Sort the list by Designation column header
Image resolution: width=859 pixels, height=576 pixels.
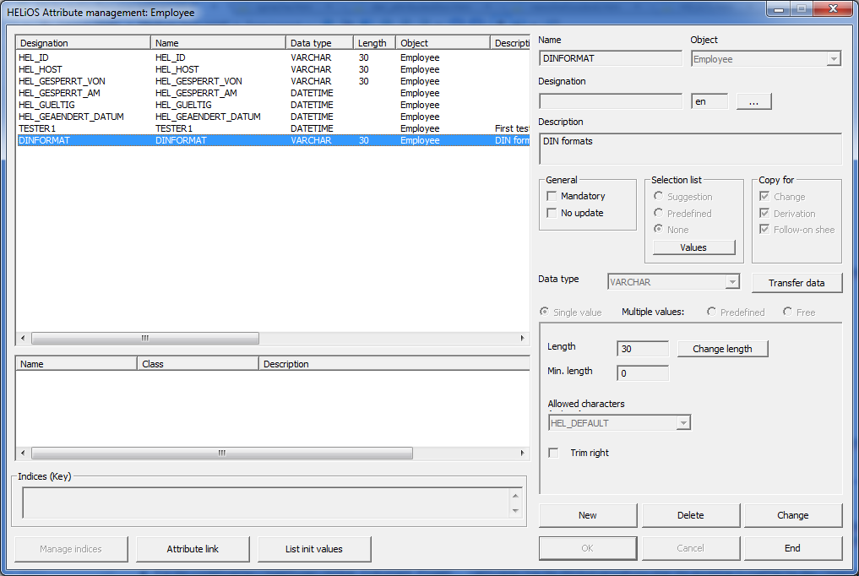click(83, 43)
